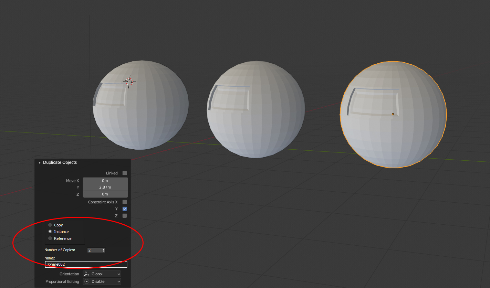Collapse the Duplicate Objects panel
The image size is (490, 288).
tap(40, 162)
